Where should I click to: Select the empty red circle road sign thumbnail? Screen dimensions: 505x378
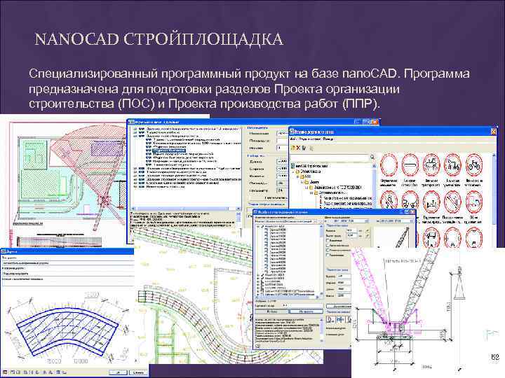[x=389, y=165]
